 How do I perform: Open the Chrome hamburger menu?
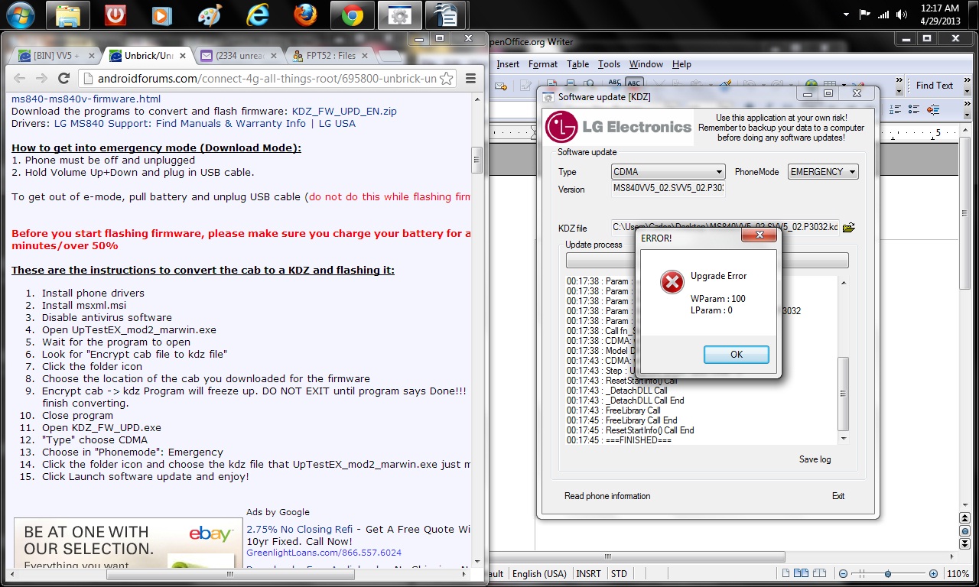pyautogui.click(x=470, y=78)
